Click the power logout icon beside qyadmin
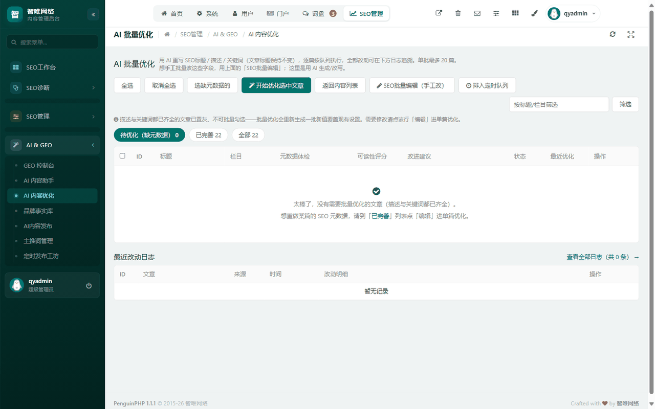The image size is (655, 409). click(89, 285)
